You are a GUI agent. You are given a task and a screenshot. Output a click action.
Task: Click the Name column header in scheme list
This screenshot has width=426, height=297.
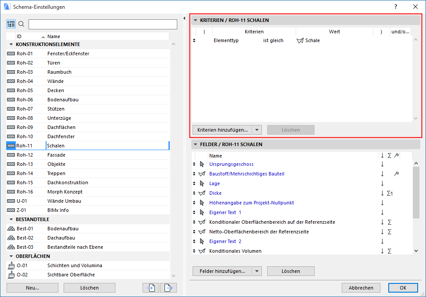tap(107, 36)
